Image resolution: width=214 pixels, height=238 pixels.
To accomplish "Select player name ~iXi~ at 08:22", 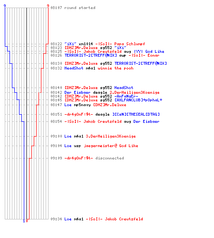I will [x=70, y=44].
